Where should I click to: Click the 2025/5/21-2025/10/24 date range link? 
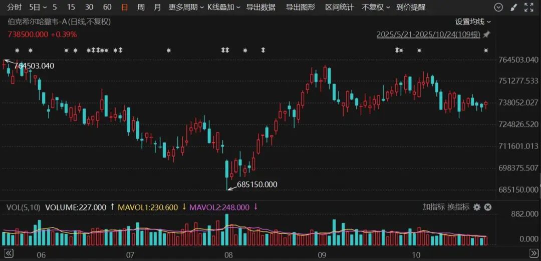428,34
